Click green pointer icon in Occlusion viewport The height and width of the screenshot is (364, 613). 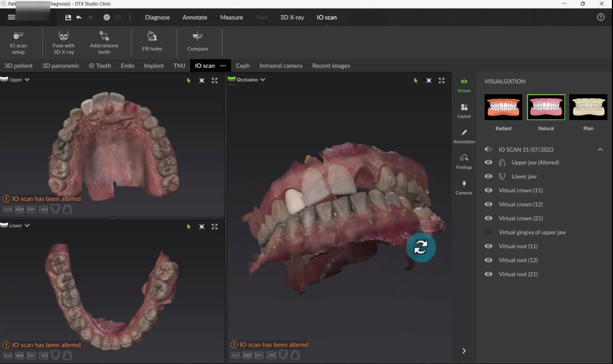click(x=416, y=80)
